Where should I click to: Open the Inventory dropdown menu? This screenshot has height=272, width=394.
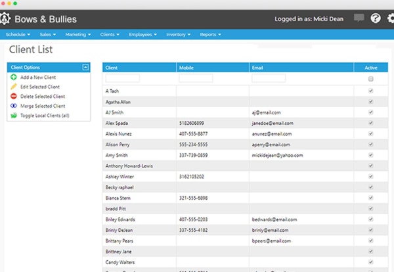point(178,34)
